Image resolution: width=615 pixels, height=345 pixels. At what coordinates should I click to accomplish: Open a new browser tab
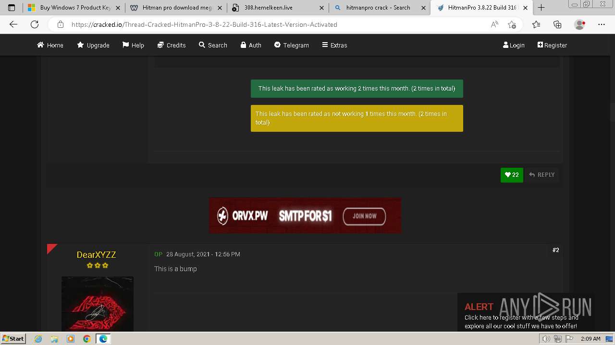(541, 8)
